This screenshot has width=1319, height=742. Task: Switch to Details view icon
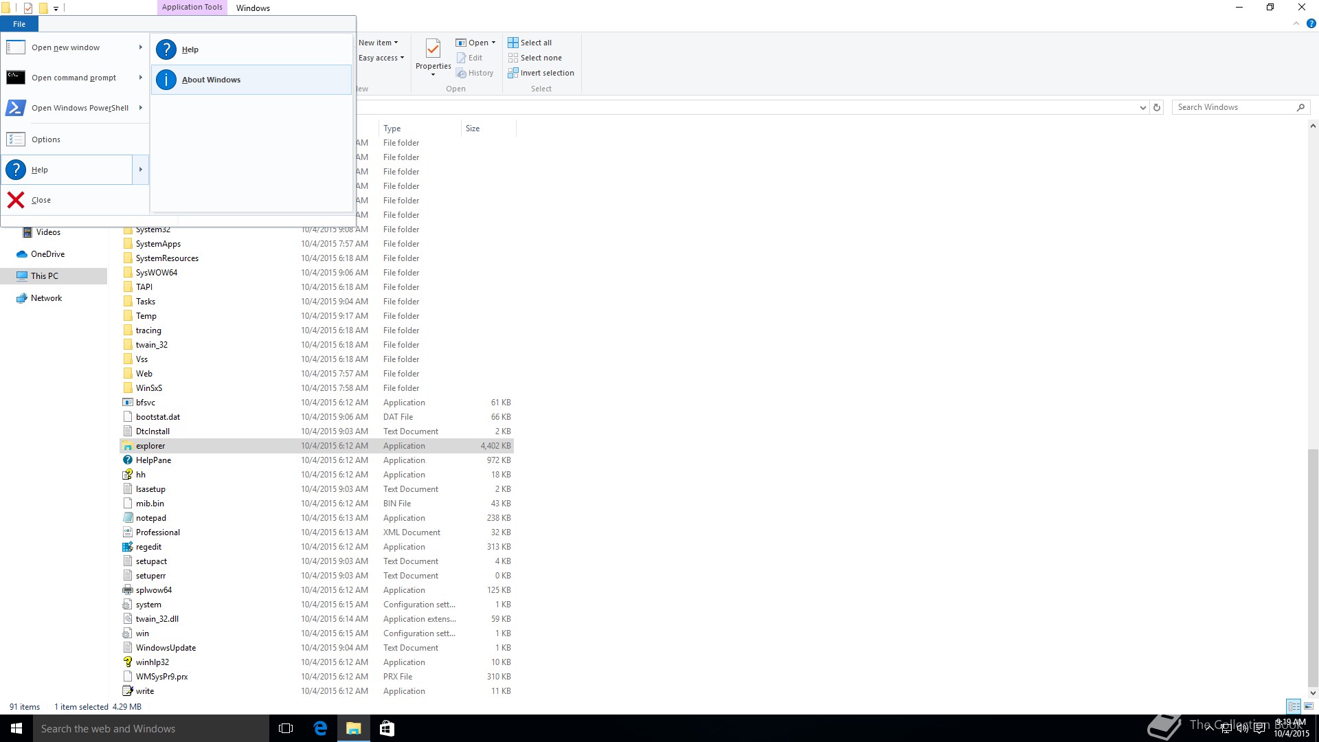pyautogui.click(x=1294, y=706)
